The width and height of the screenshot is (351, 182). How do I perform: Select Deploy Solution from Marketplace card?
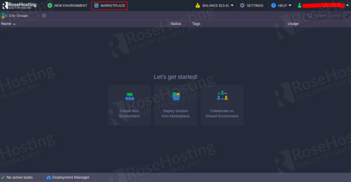[x=175, y=105]
